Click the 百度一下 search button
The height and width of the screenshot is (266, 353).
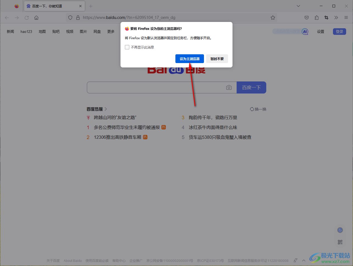[x=251, y=87]
